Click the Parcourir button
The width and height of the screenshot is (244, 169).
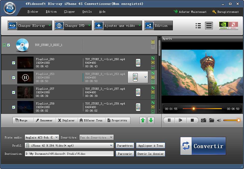click(x=125, y=154)
